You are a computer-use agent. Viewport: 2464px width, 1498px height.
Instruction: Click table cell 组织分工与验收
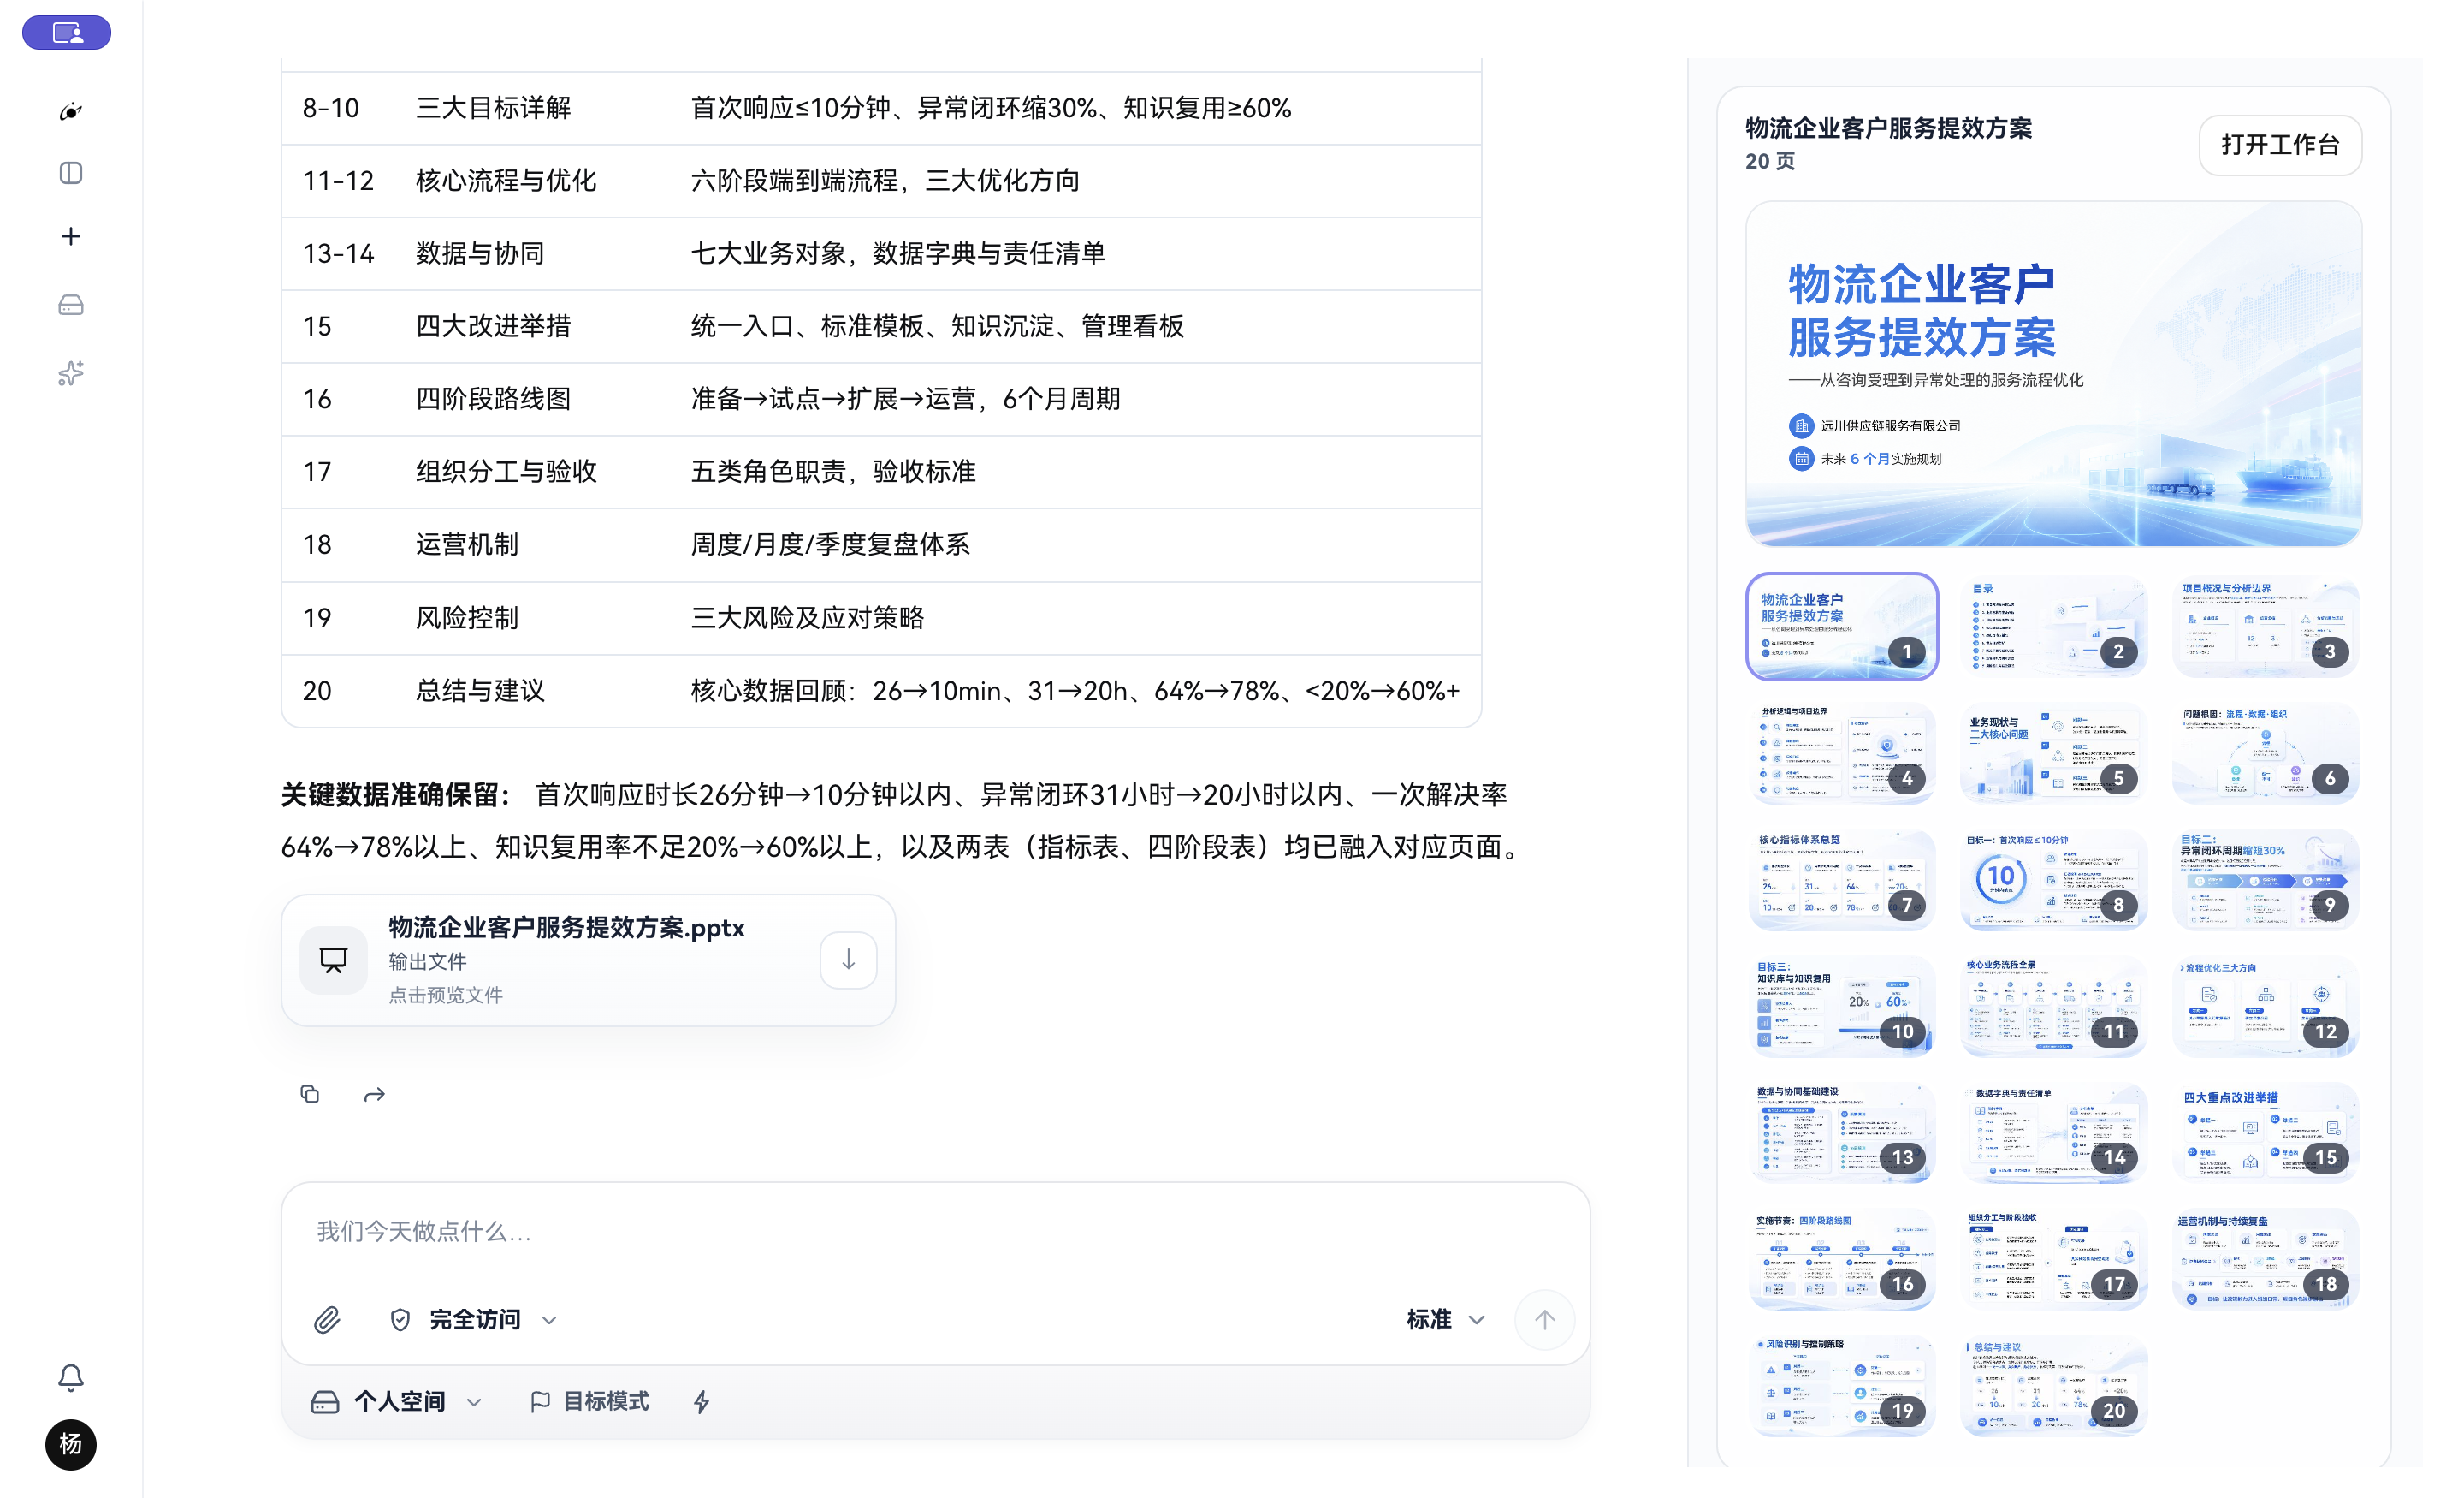[x=506, y=472]
